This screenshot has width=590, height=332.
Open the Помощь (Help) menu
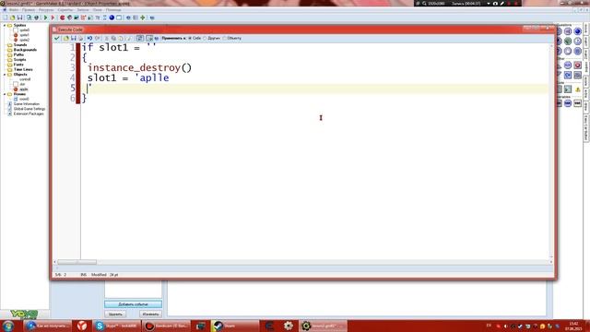coord(113,10)
